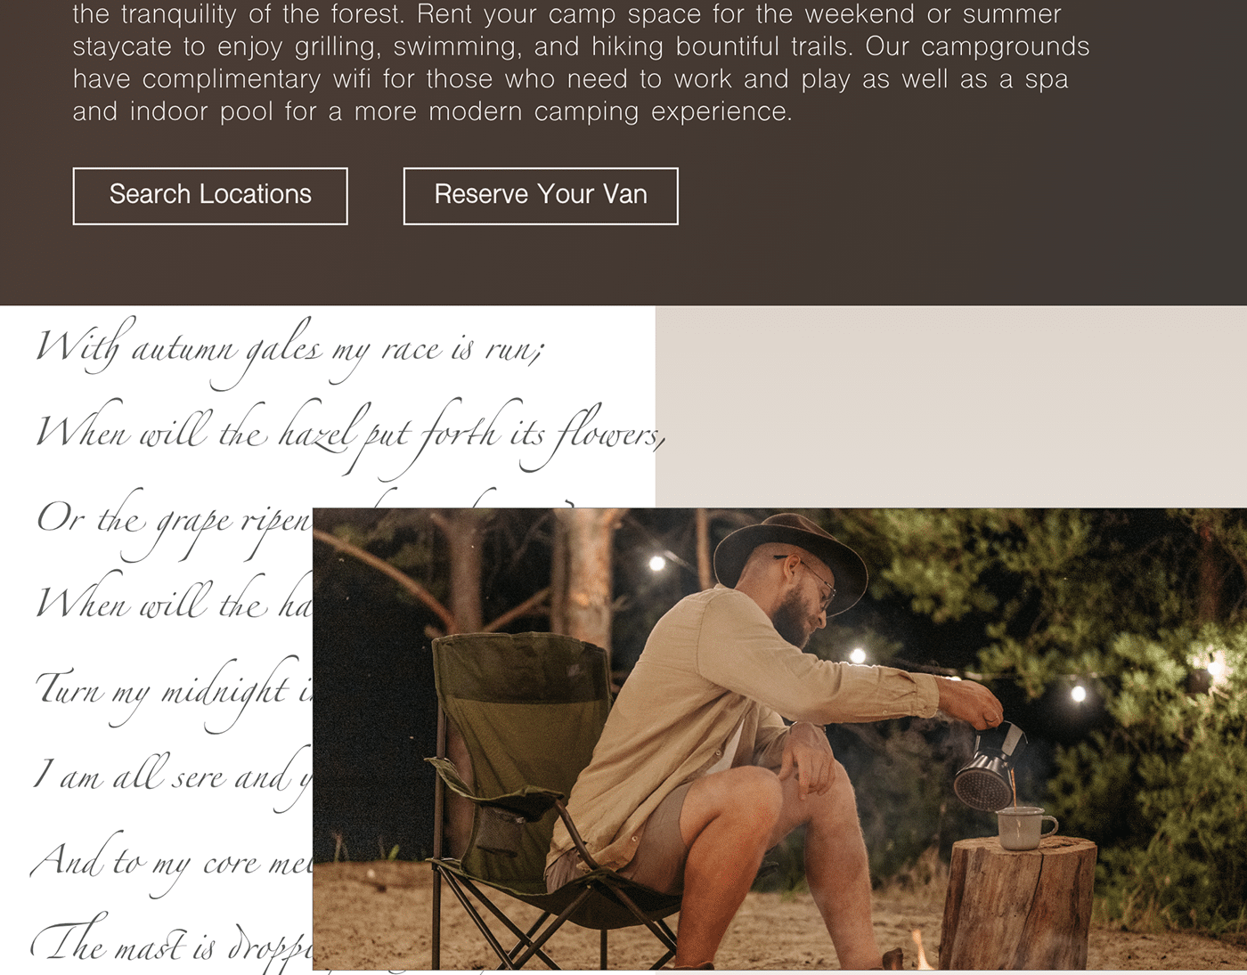The width and height of the screenshot is (1247, 975).
Task: Select the 'Turn my midnight' script line
Action: pos(174,692)
